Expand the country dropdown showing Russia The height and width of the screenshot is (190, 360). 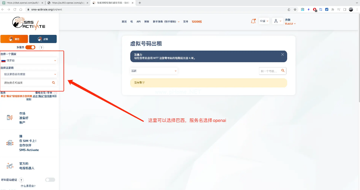tap(29, 60)
